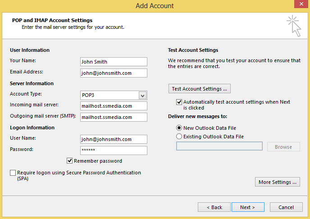310x219 pixels.
Task: Cancel the account setup
Action: (286, 207)
